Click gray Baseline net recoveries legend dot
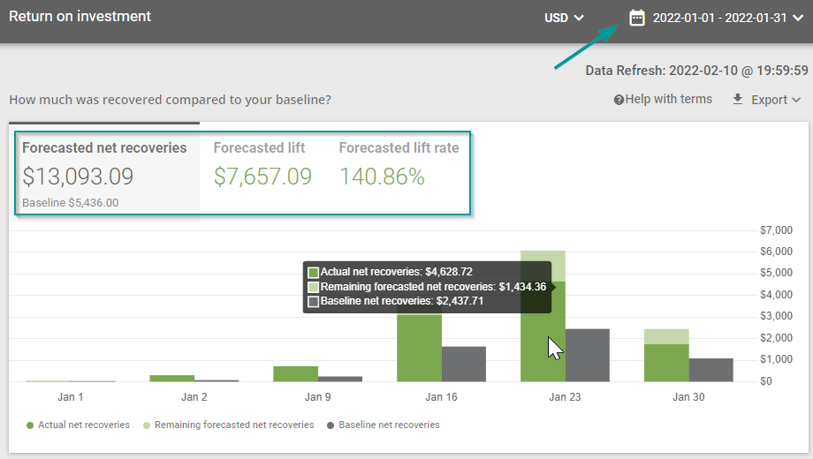Screen dimensions: 813x459 tap(331, 425)
